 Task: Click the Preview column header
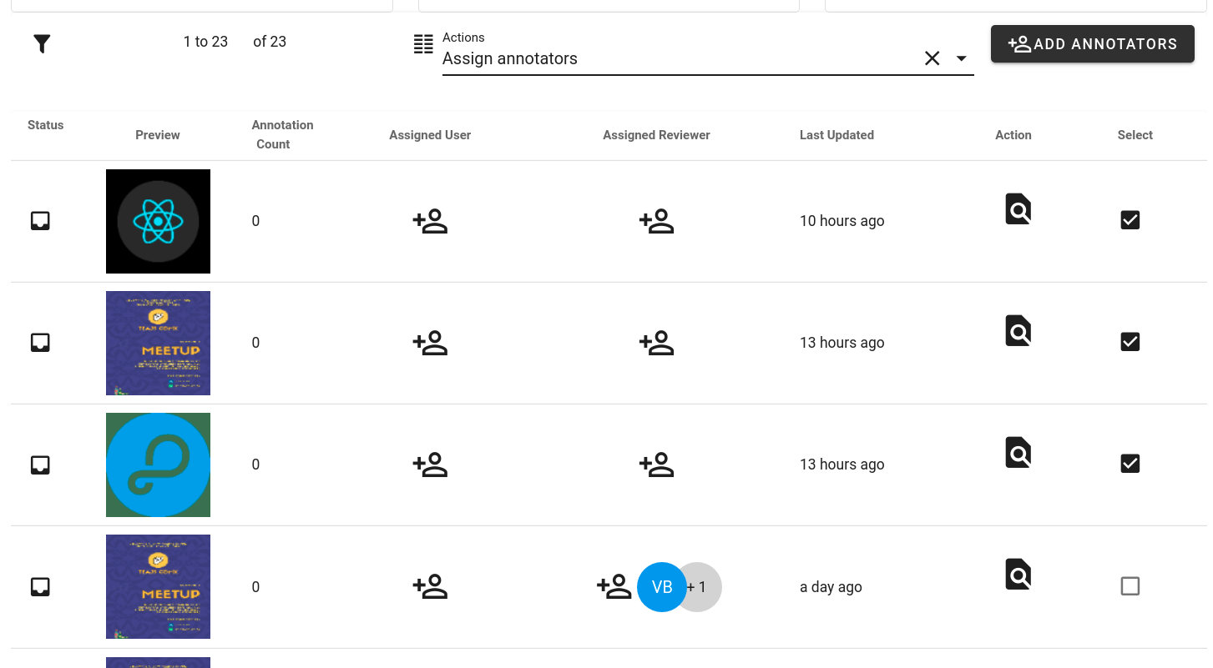tap(158, 135)
